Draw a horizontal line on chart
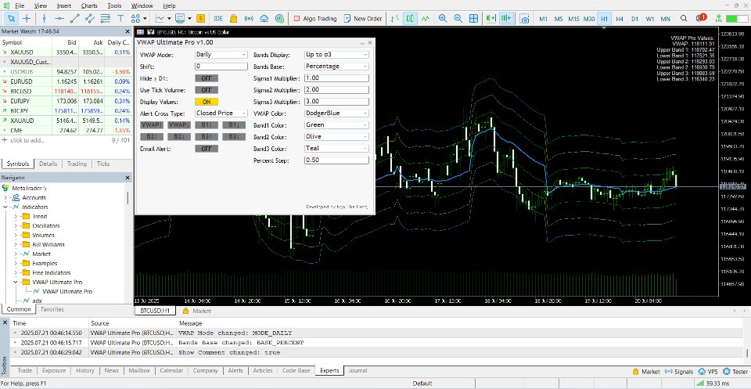This screenshot has width=751, height=389. click(59, 18)
